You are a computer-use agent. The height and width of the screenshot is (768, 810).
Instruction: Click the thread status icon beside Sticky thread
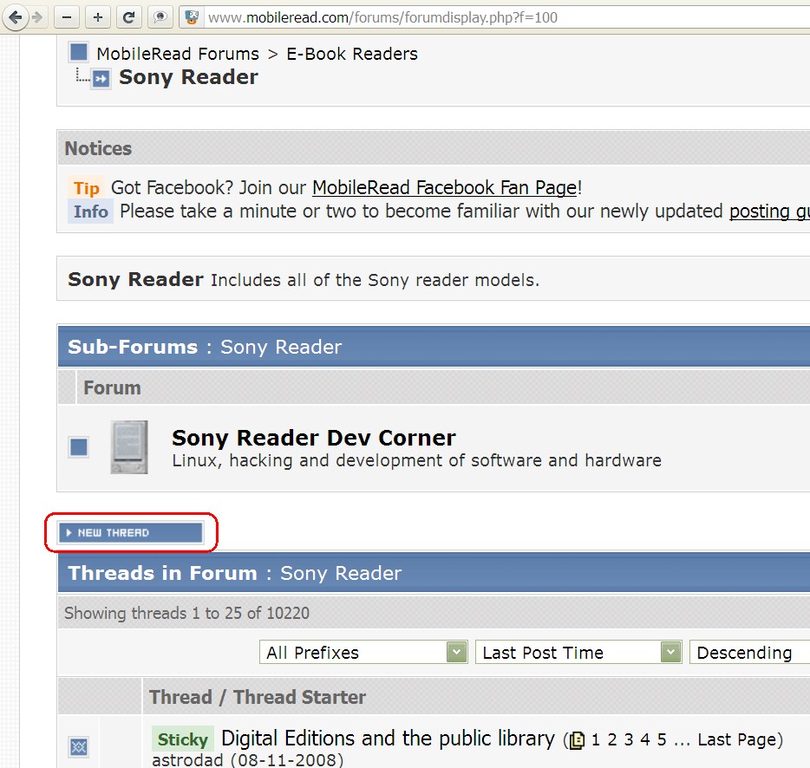79,746
